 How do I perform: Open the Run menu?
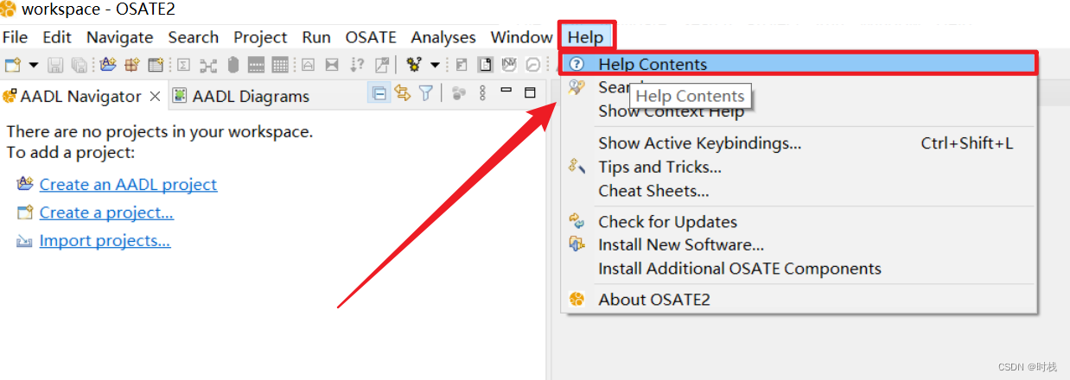click(316, 37)
